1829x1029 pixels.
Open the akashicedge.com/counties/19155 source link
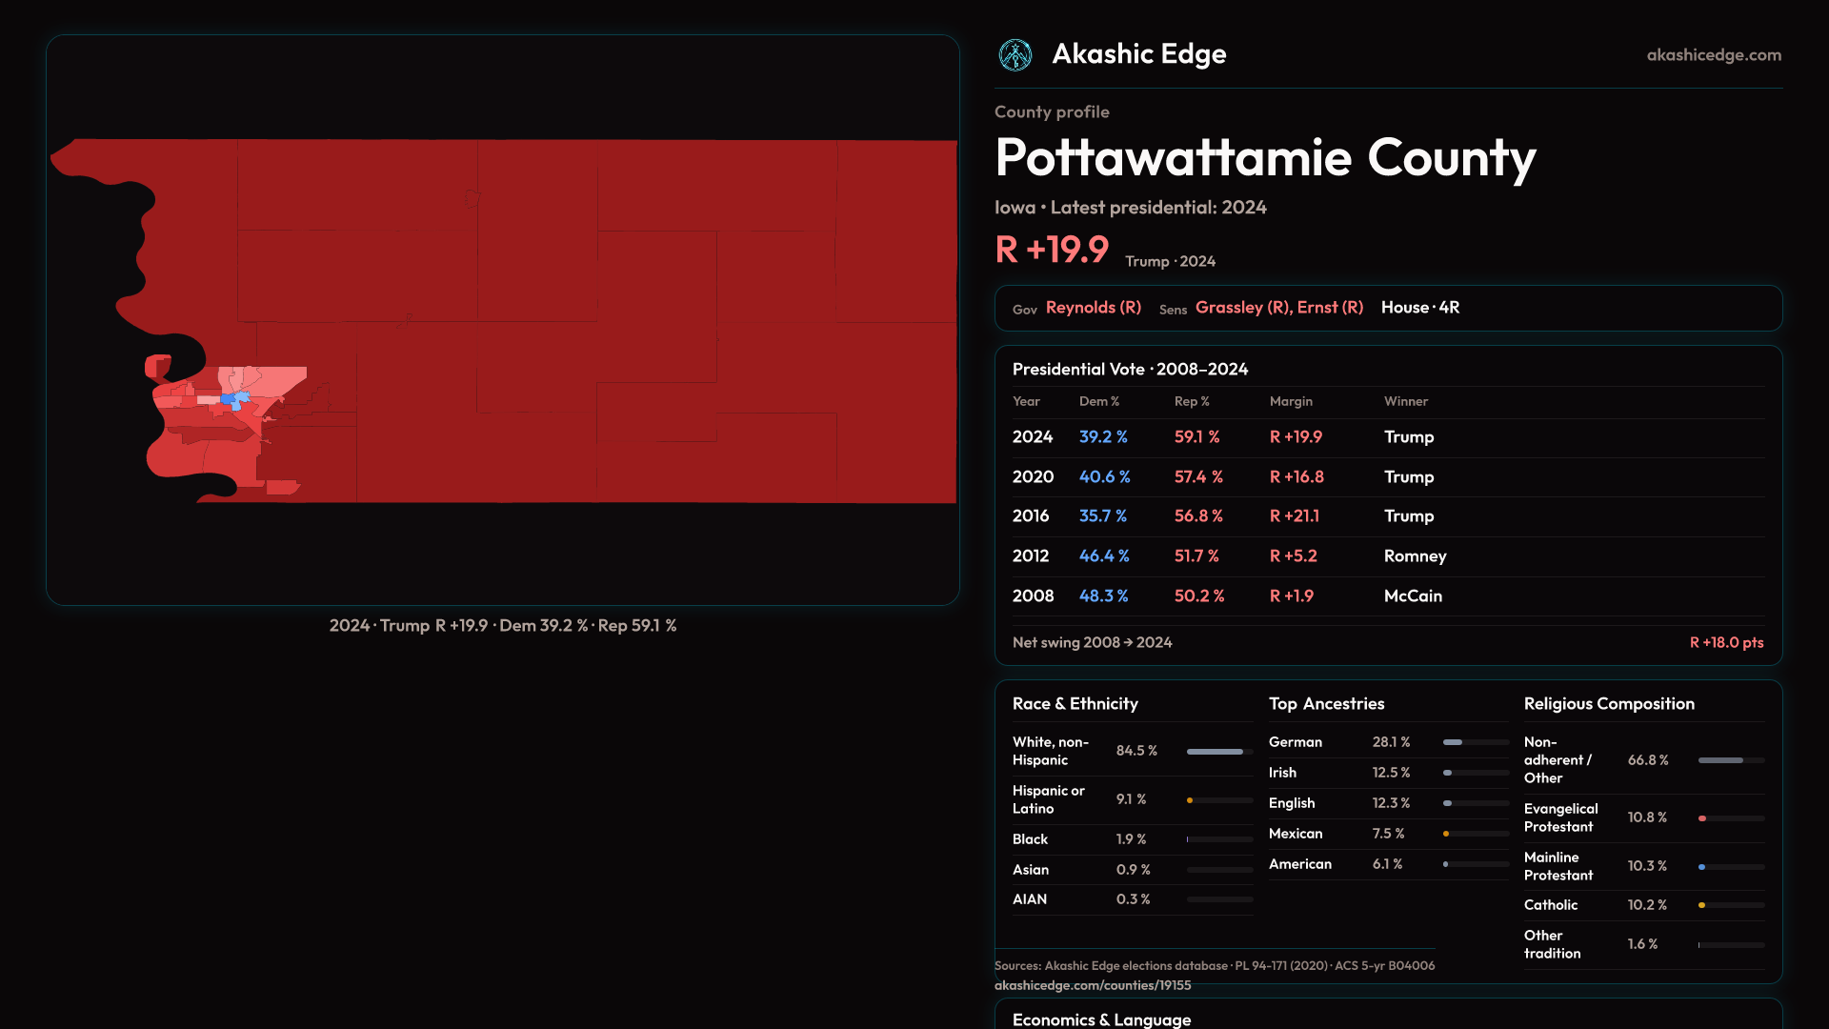[x=1092, y=985]
